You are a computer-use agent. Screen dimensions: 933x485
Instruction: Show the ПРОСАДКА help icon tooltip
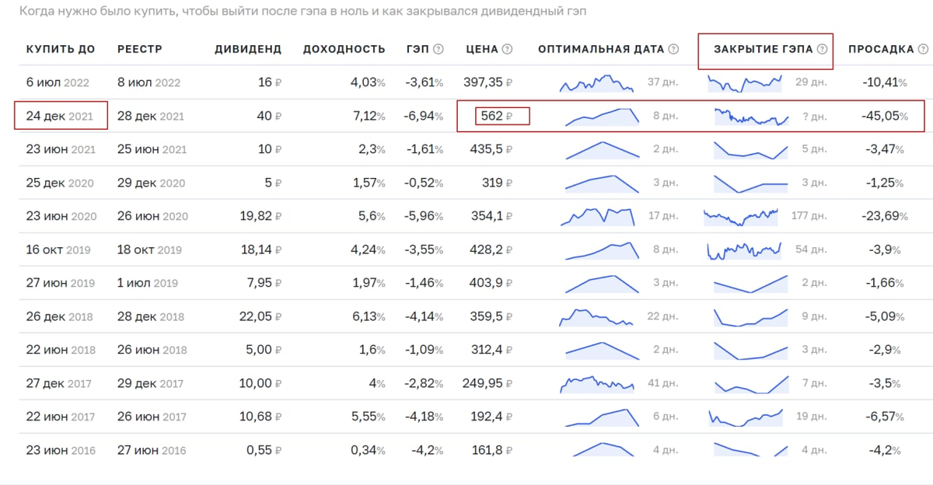922,49
